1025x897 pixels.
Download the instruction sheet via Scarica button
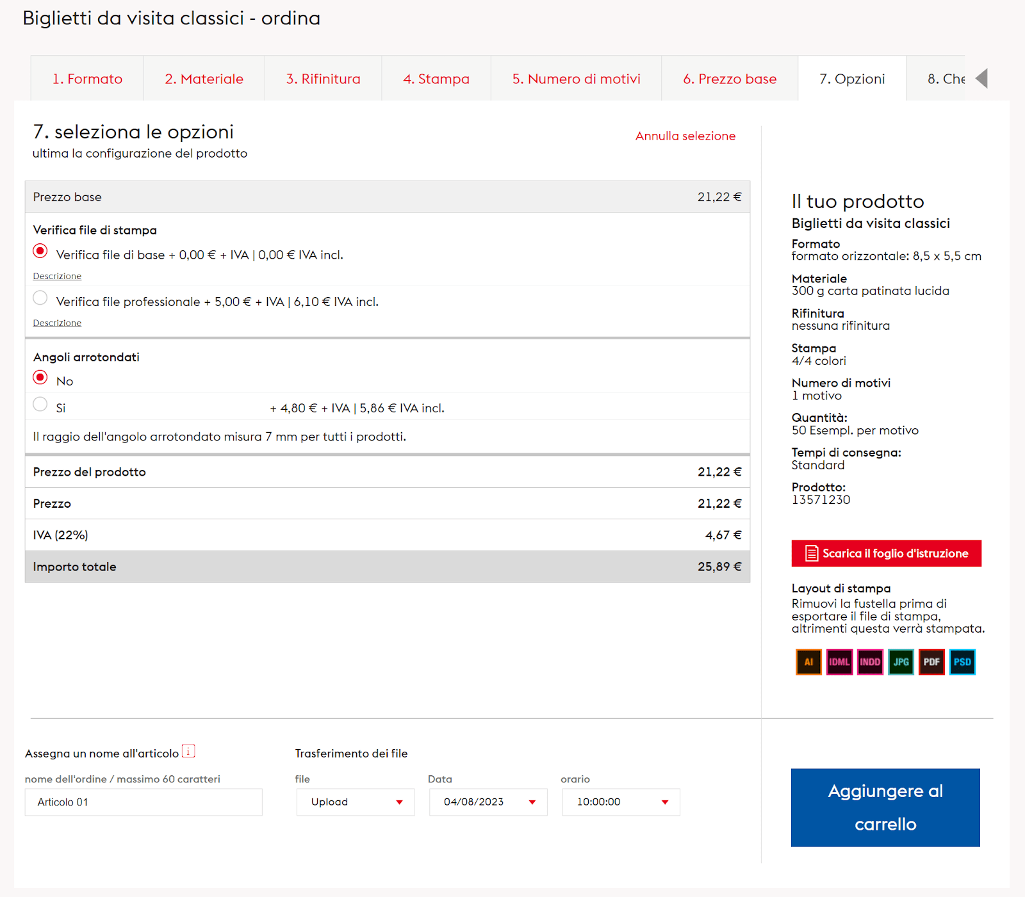[x=886, y=553]
